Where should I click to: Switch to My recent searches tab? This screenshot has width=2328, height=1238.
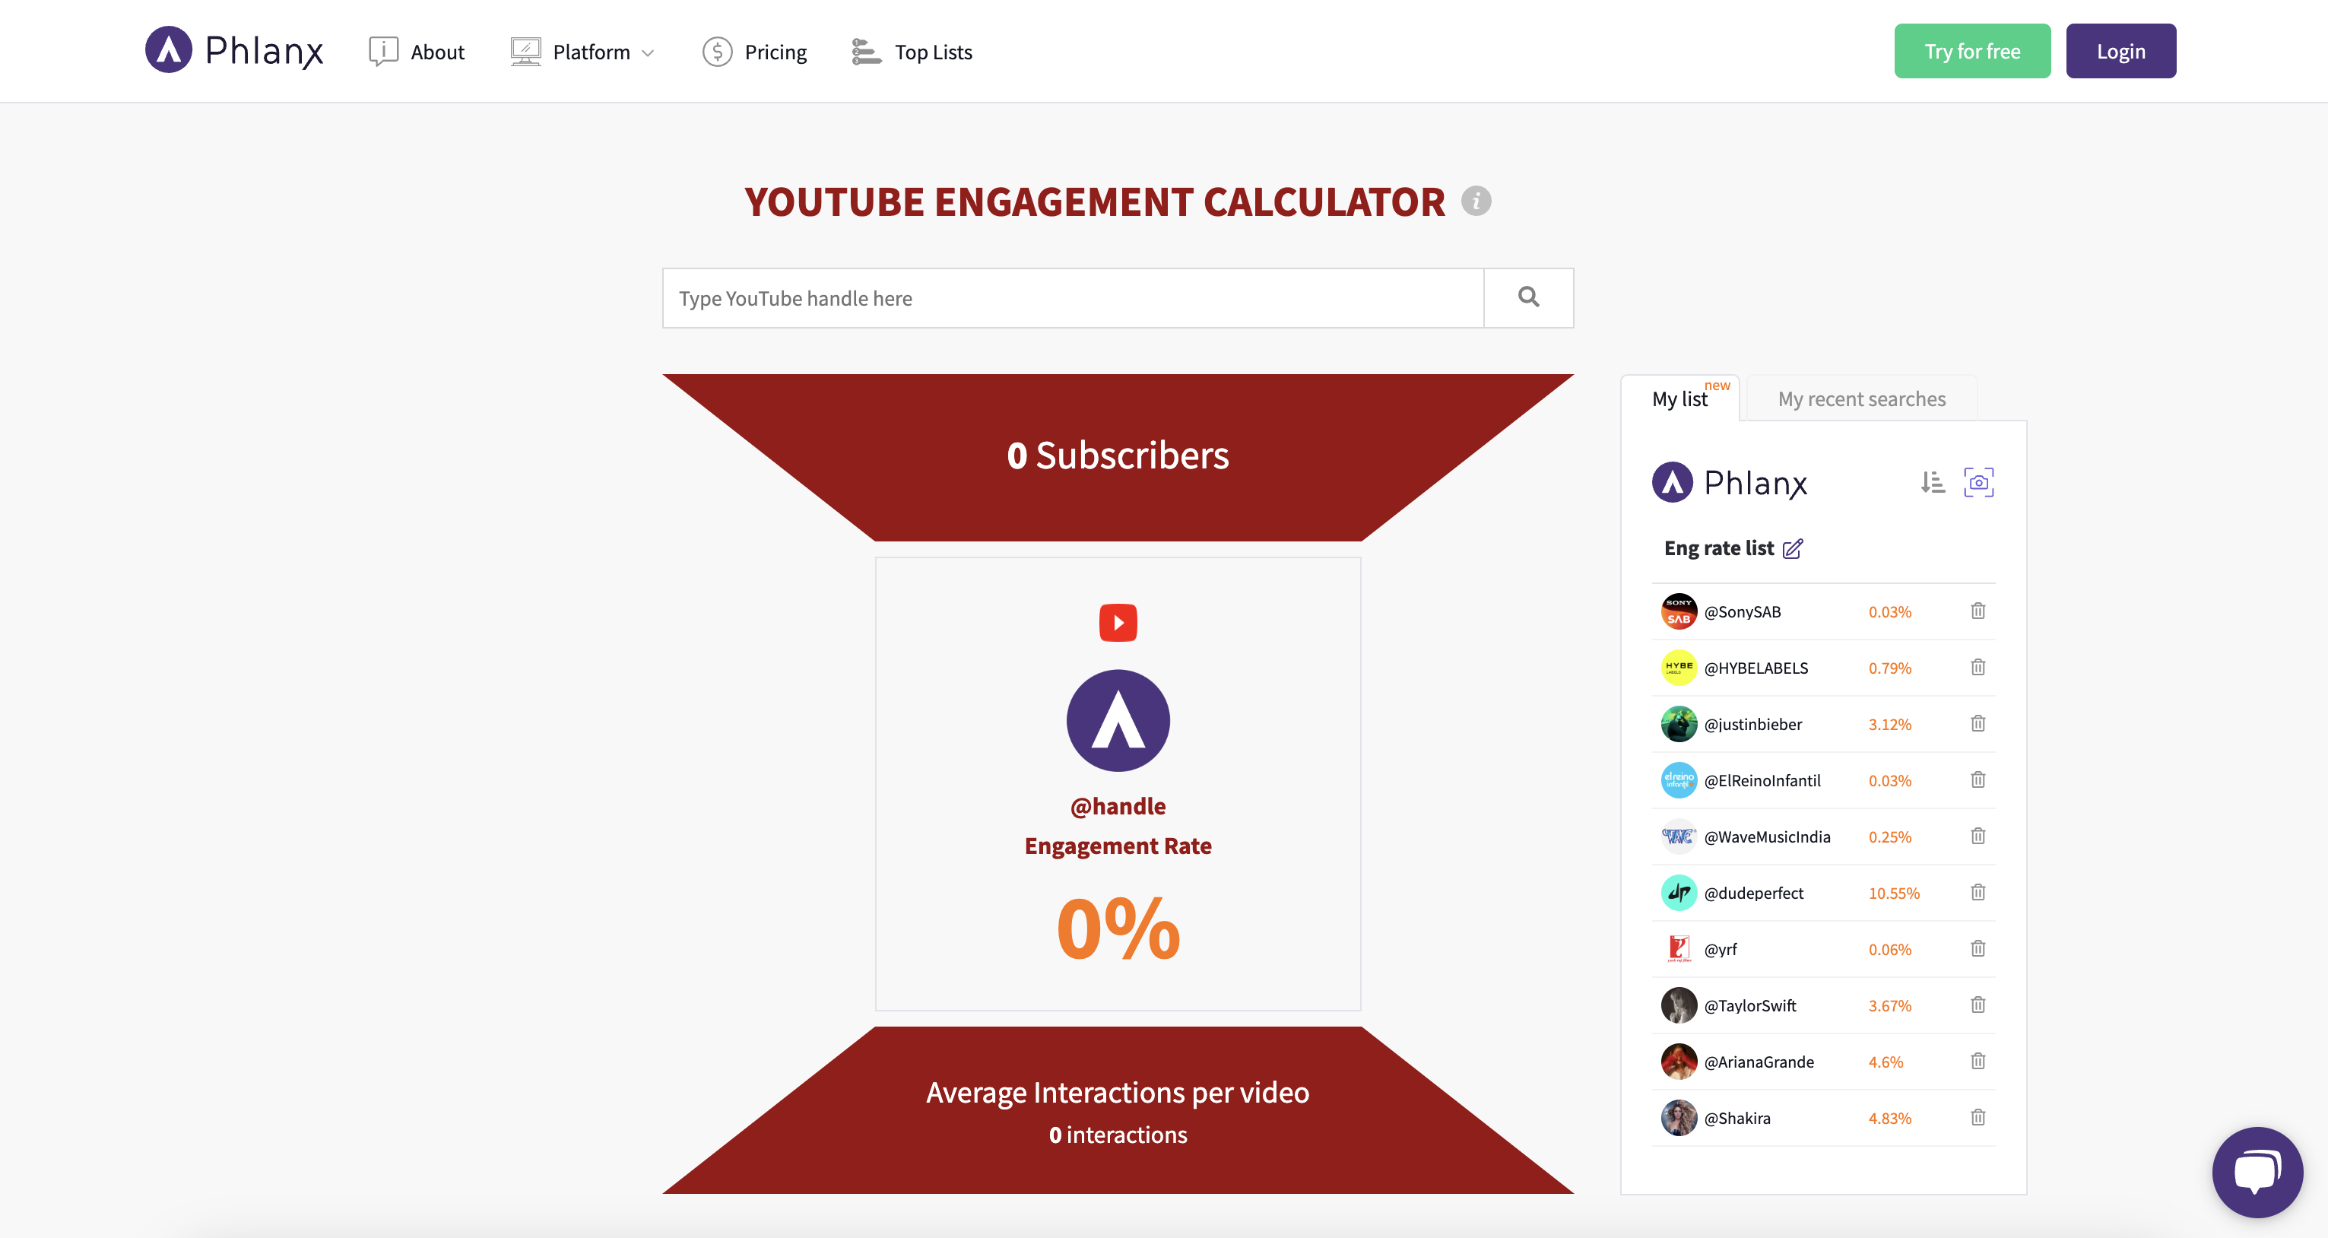click(1860, 398)
